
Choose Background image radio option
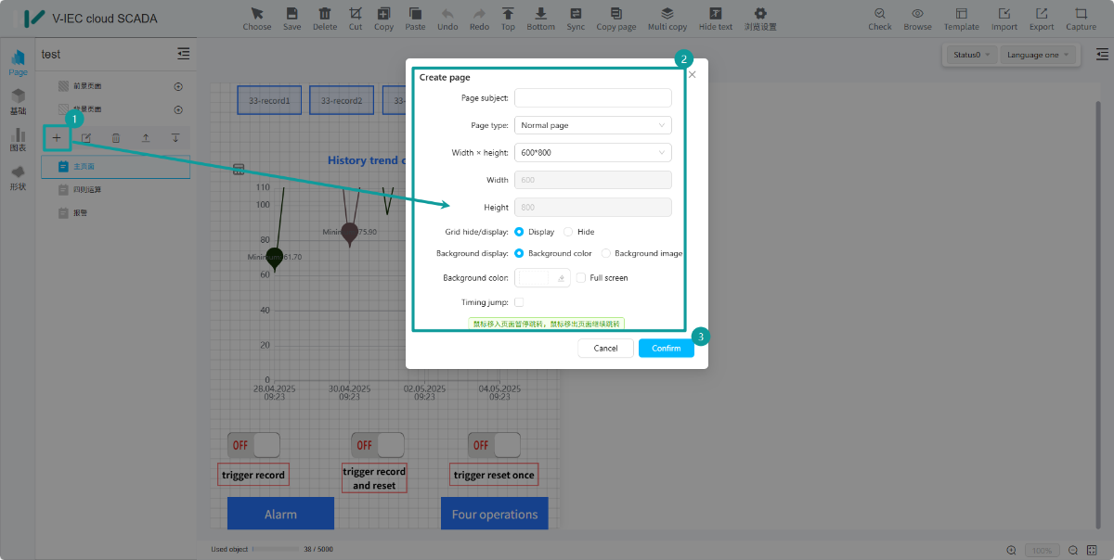(606, 253)
